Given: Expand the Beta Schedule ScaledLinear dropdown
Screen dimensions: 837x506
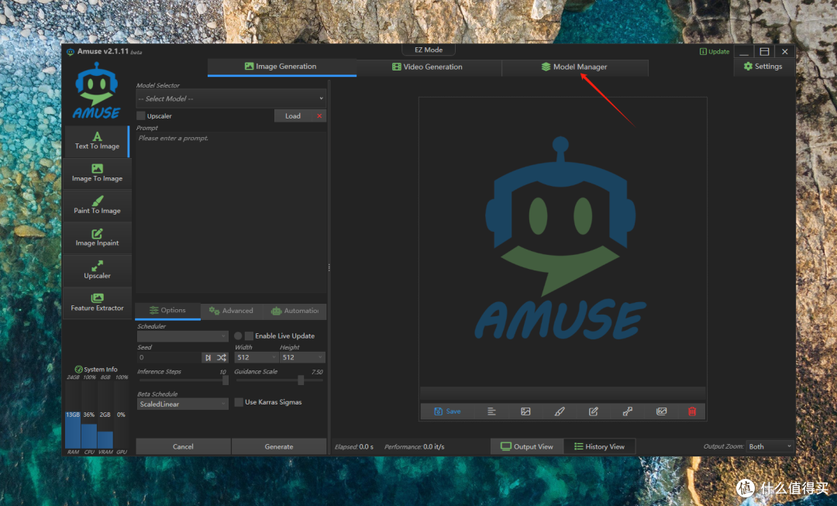Looking at the screenshot, I should tap(182, 404).
